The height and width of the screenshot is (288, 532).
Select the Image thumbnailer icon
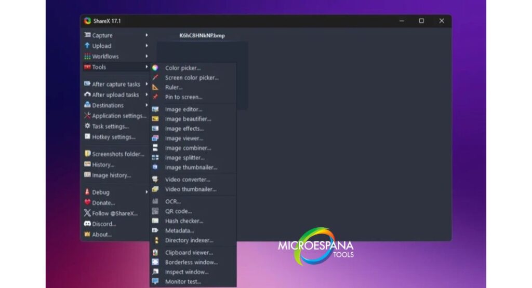point(155,167)
